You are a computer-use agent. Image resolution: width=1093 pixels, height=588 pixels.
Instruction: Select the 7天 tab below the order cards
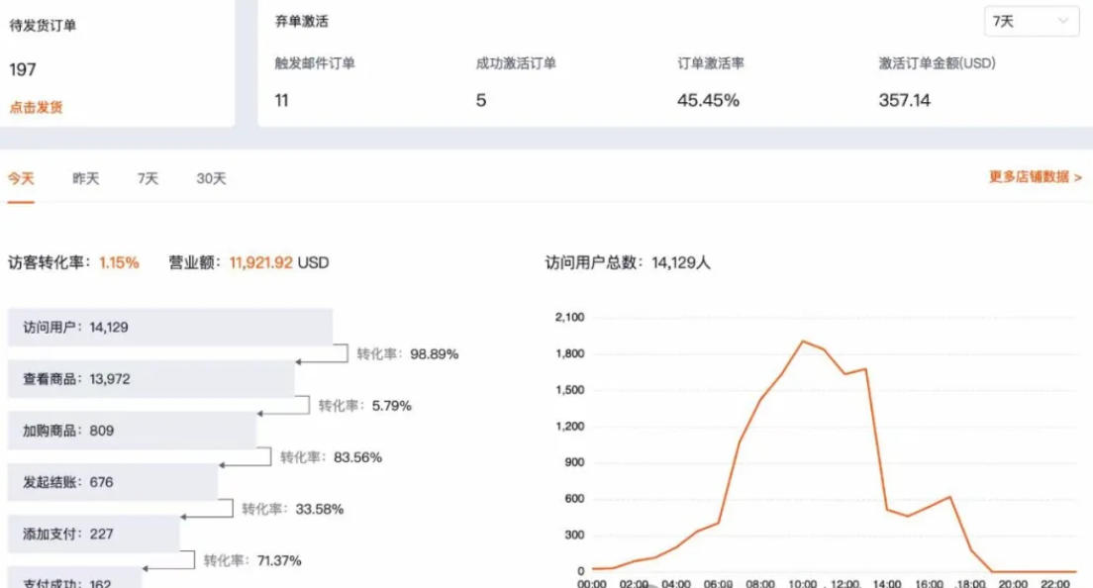pos(148,178)
